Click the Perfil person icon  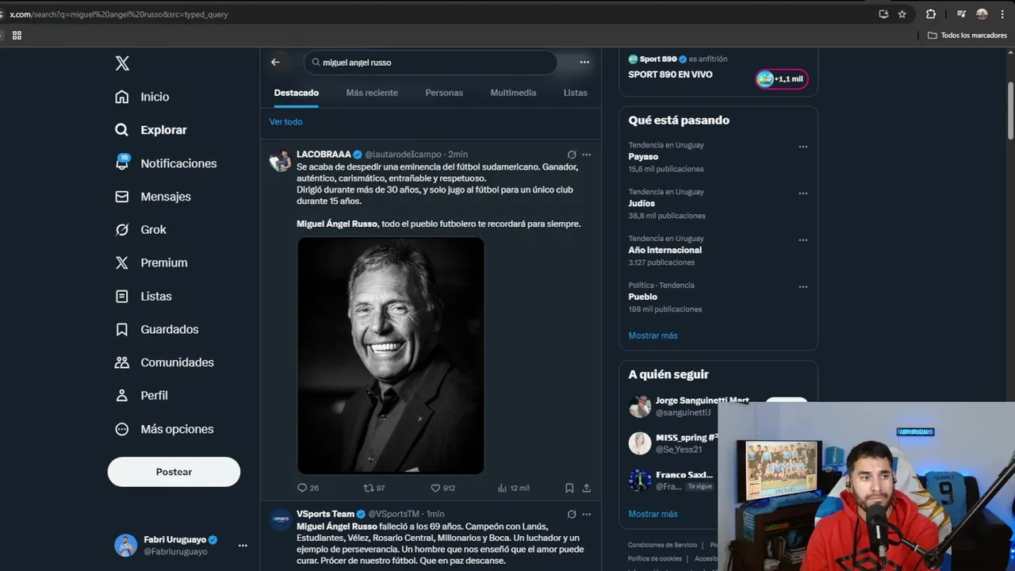point(121,396)
